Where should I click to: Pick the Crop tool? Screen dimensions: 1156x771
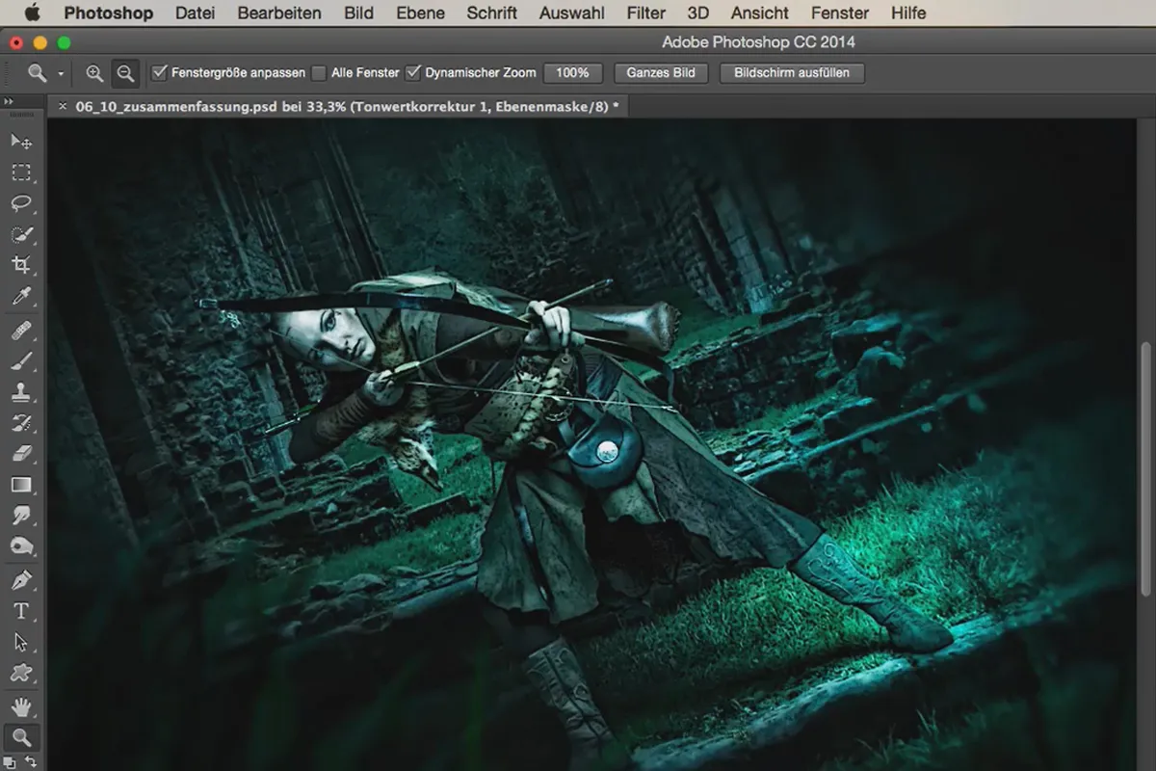click(x=21, y=265)
